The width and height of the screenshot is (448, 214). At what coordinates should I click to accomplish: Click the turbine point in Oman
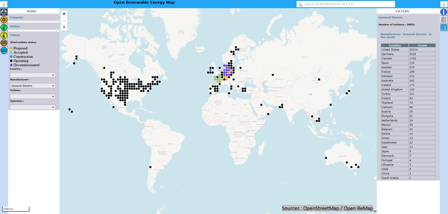(x=268, y=114)
